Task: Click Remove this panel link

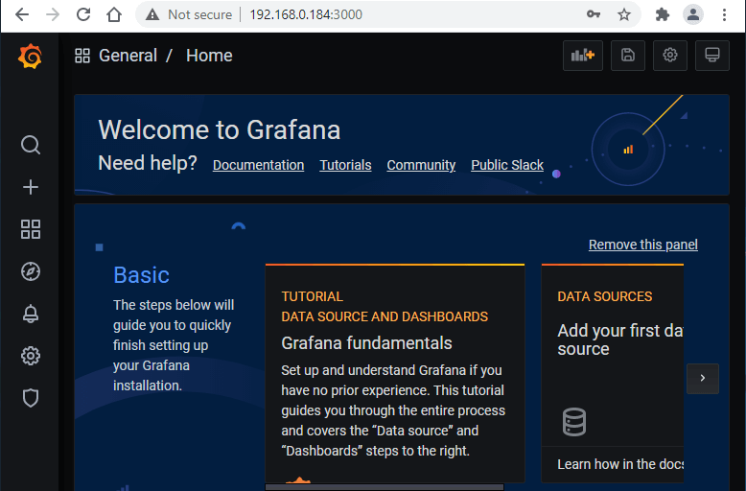Action: (642, 245)
